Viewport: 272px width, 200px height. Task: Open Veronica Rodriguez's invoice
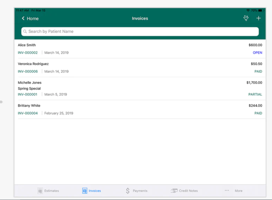pyautogui.click(x=140, y=68)
